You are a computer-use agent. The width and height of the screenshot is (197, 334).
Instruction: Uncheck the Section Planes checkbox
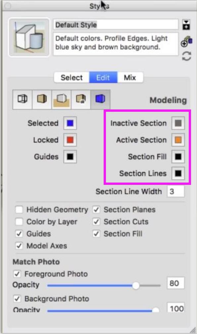coord(96,210)
